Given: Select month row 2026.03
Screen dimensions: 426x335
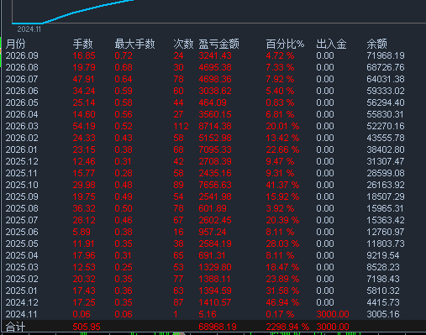Looking at the screenshot, I should (x=213, y=126).
